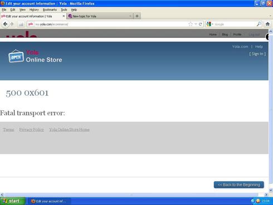This screenshot has width=273, height=205.
Task: Click the orange system tray icon
Action: tap(258, 201)
